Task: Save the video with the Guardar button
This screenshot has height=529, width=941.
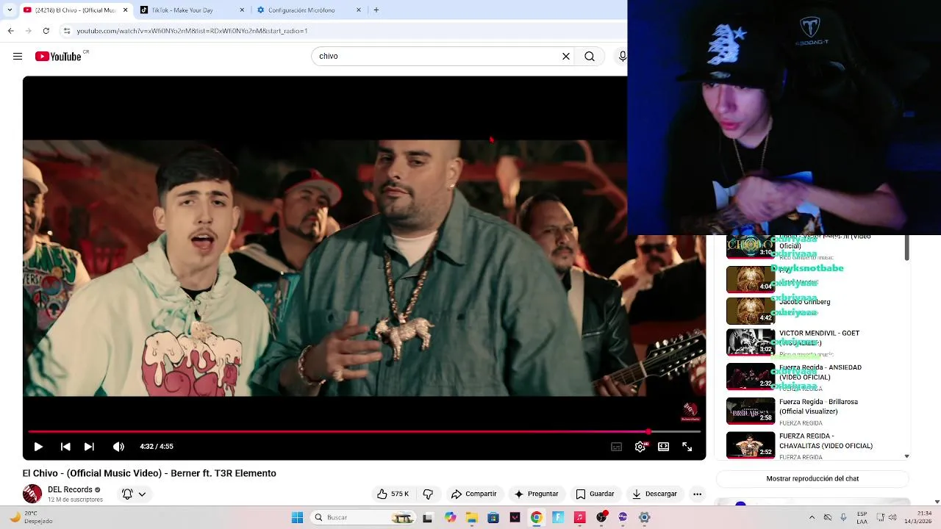Action: click(x=595, y=494)
